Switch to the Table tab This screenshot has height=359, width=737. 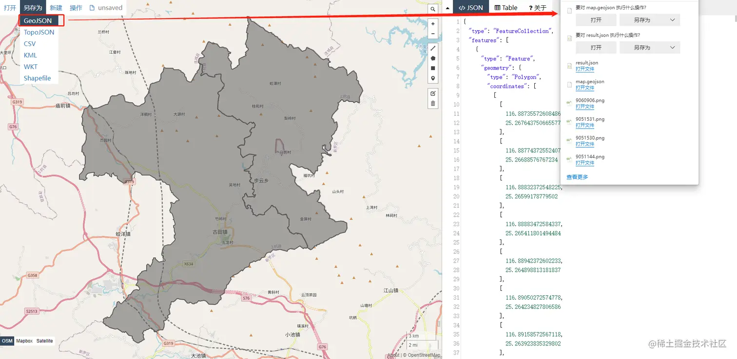point(505,7)
